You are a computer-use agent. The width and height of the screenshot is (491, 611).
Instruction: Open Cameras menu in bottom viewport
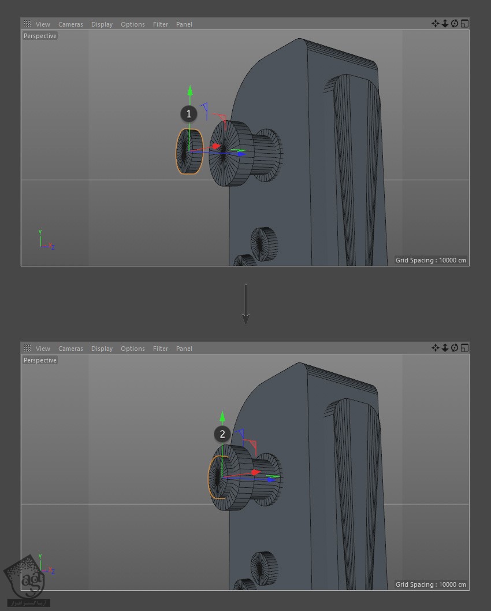pos(70,349)
